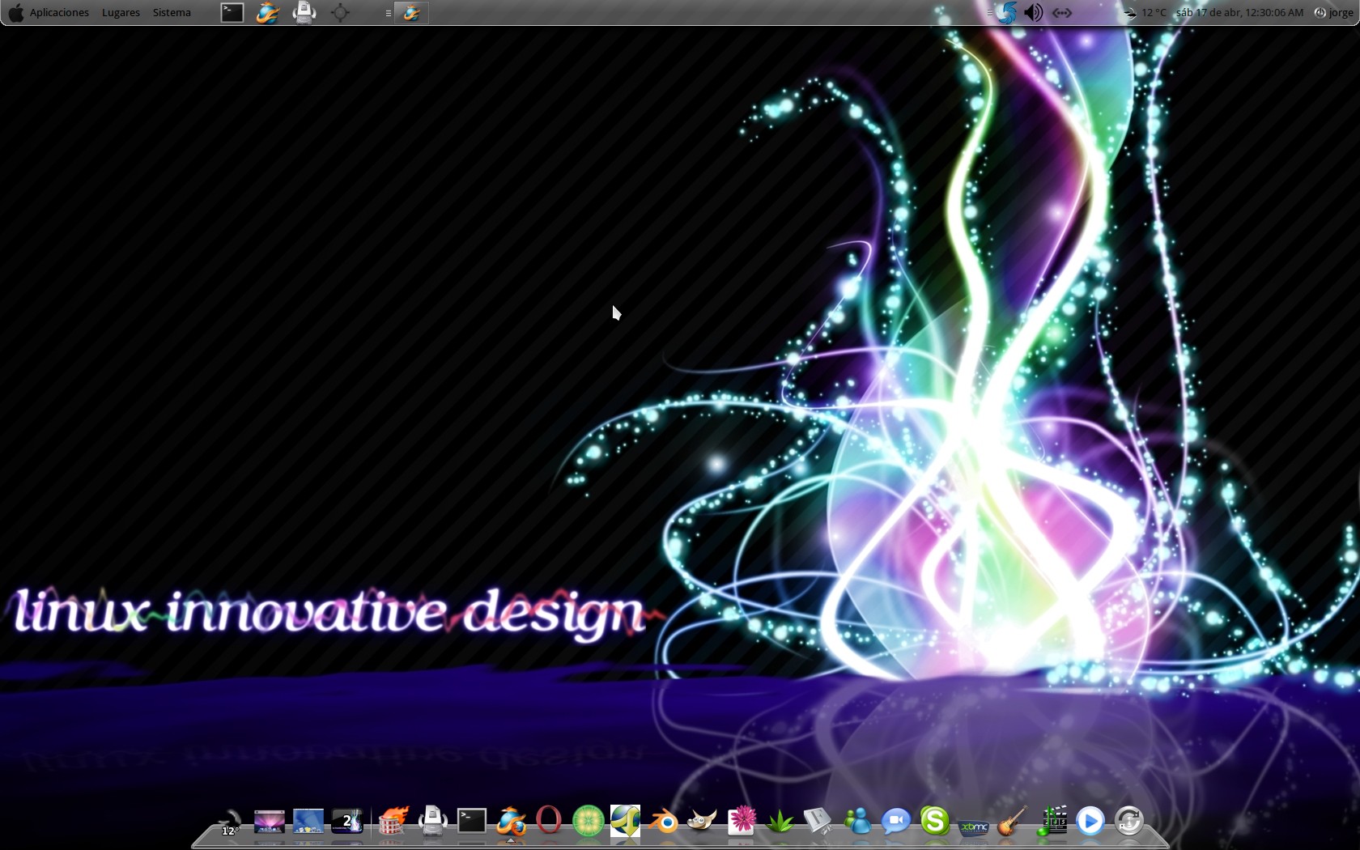Click the window list applet grip handle
The width and height of the screenshot is (1360, 850).
[389, 13]
